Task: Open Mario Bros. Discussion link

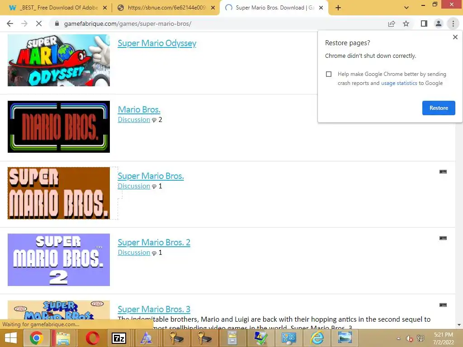Action: [134, 119]
